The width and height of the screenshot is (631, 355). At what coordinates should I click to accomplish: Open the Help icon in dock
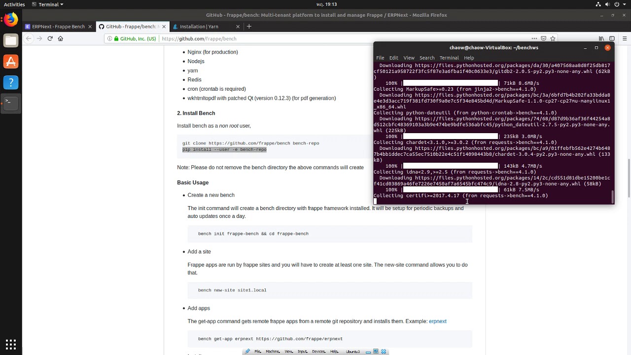pos(11,82)
